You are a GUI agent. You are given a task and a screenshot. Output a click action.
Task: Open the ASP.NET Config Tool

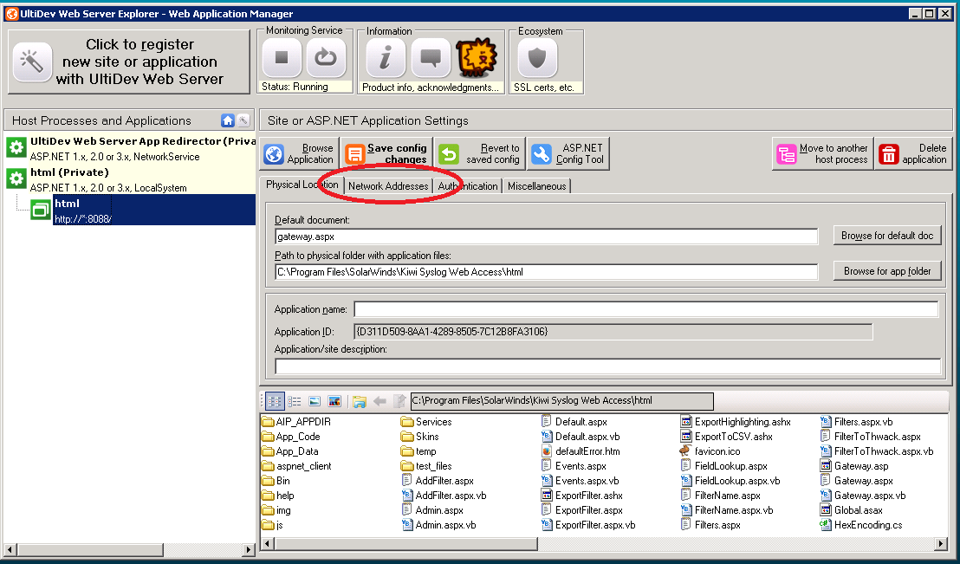568,154
